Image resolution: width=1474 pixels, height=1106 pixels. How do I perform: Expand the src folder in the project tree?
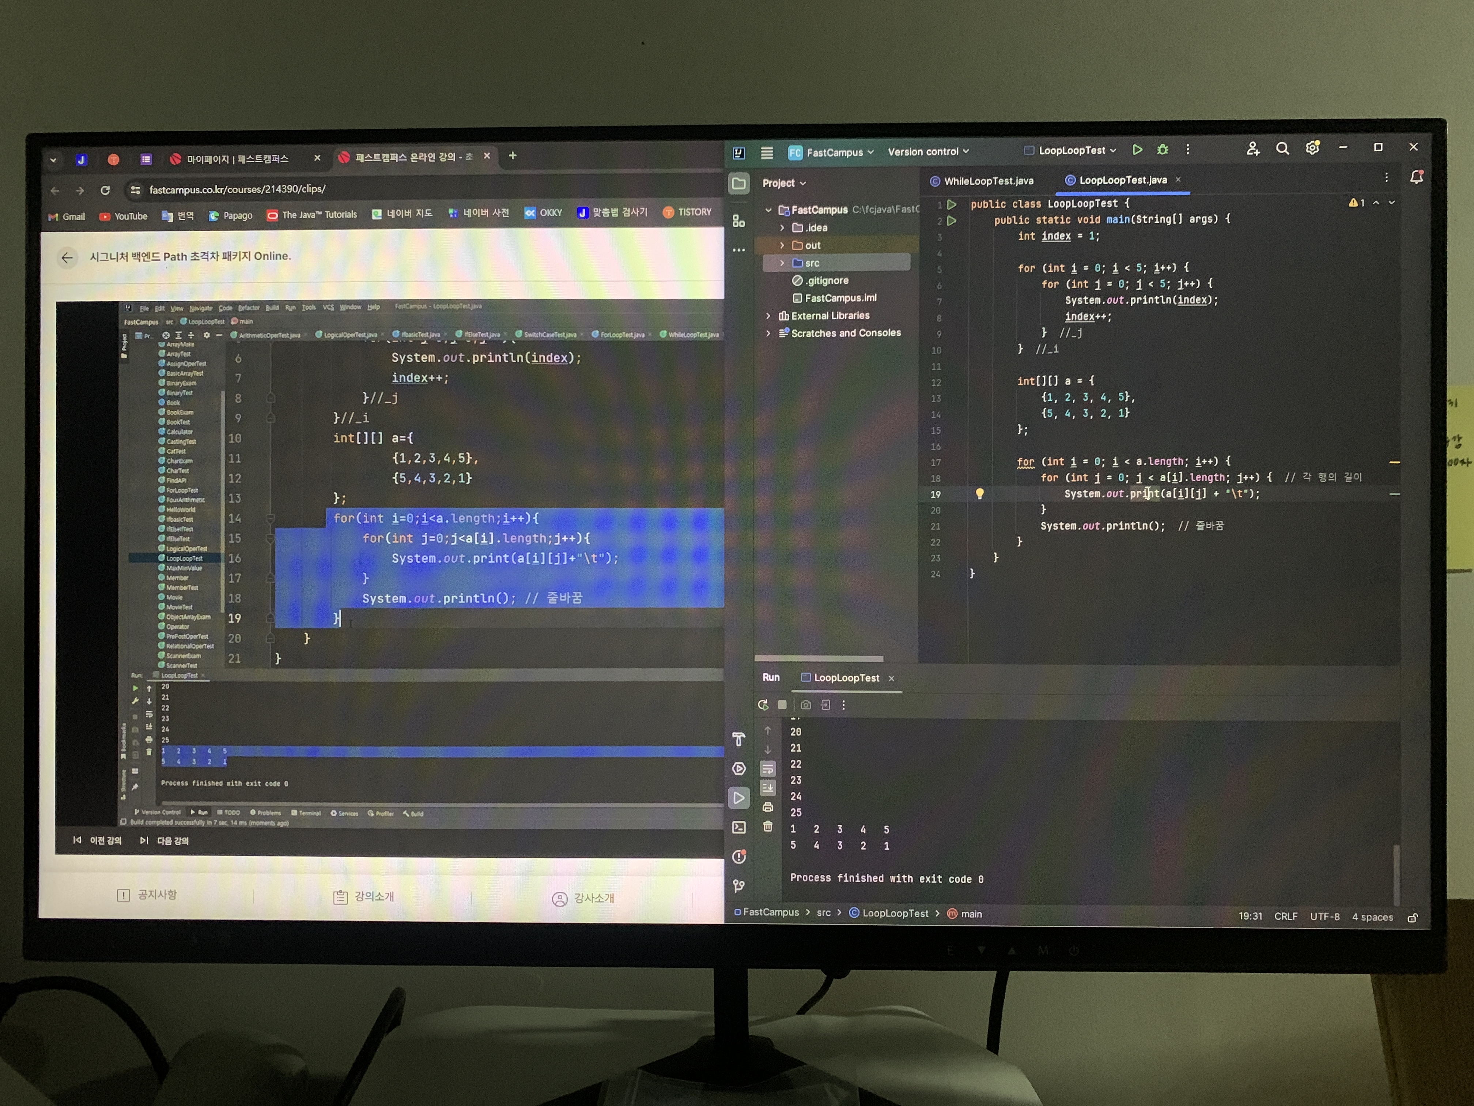[x=782, y=263]
